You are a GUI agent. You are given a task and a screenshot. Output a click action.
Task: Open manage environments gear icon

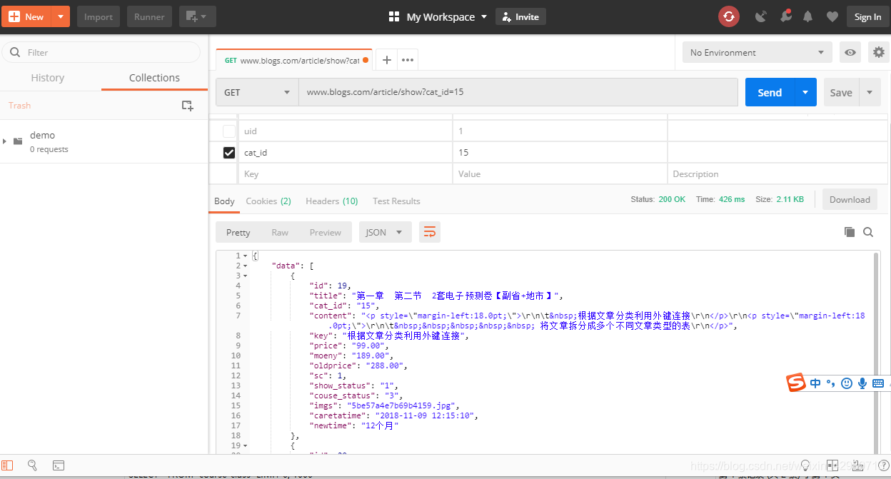(x=878, y=52)
